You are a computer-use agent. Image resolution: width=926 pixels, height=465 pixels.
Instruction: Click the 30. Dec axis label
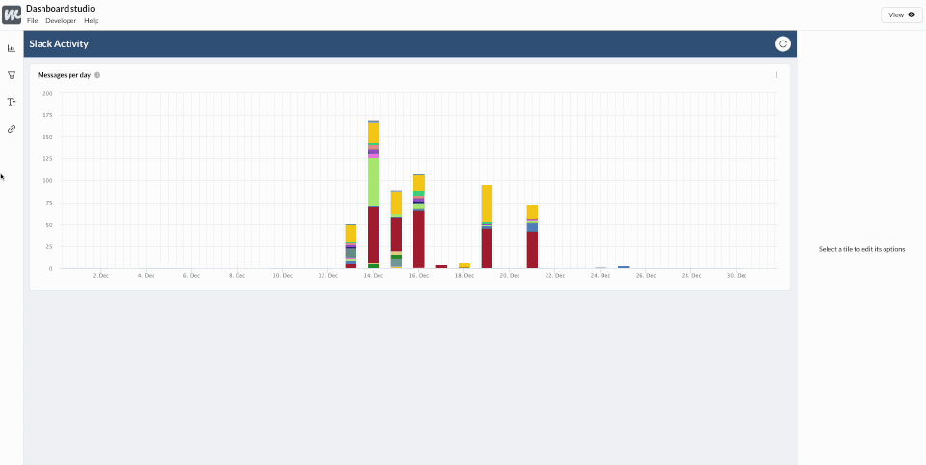point(737,276)
